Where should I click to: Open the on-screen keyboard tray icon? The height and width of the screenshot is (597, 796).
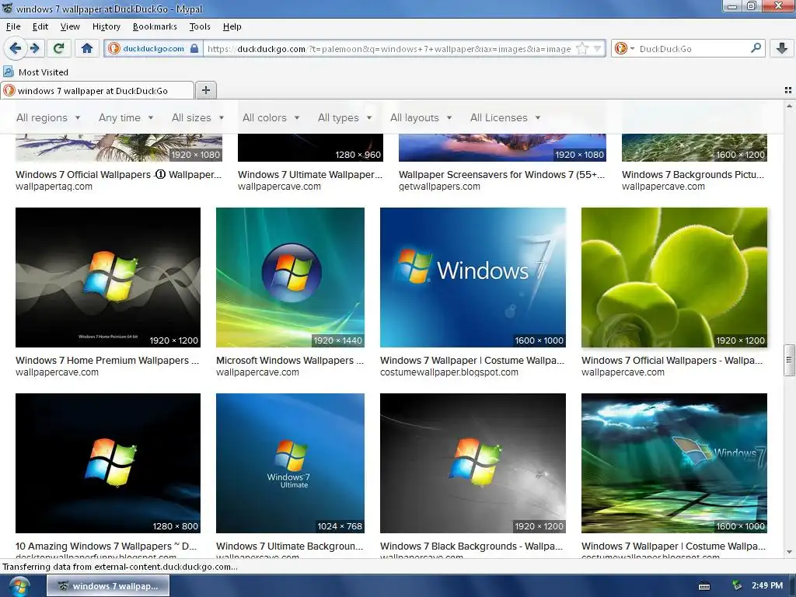[704, 586]
